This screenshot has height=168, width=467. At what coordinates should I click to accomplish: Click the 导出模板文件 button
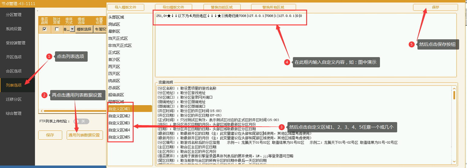pyautogui.click(x=174, y=7)
